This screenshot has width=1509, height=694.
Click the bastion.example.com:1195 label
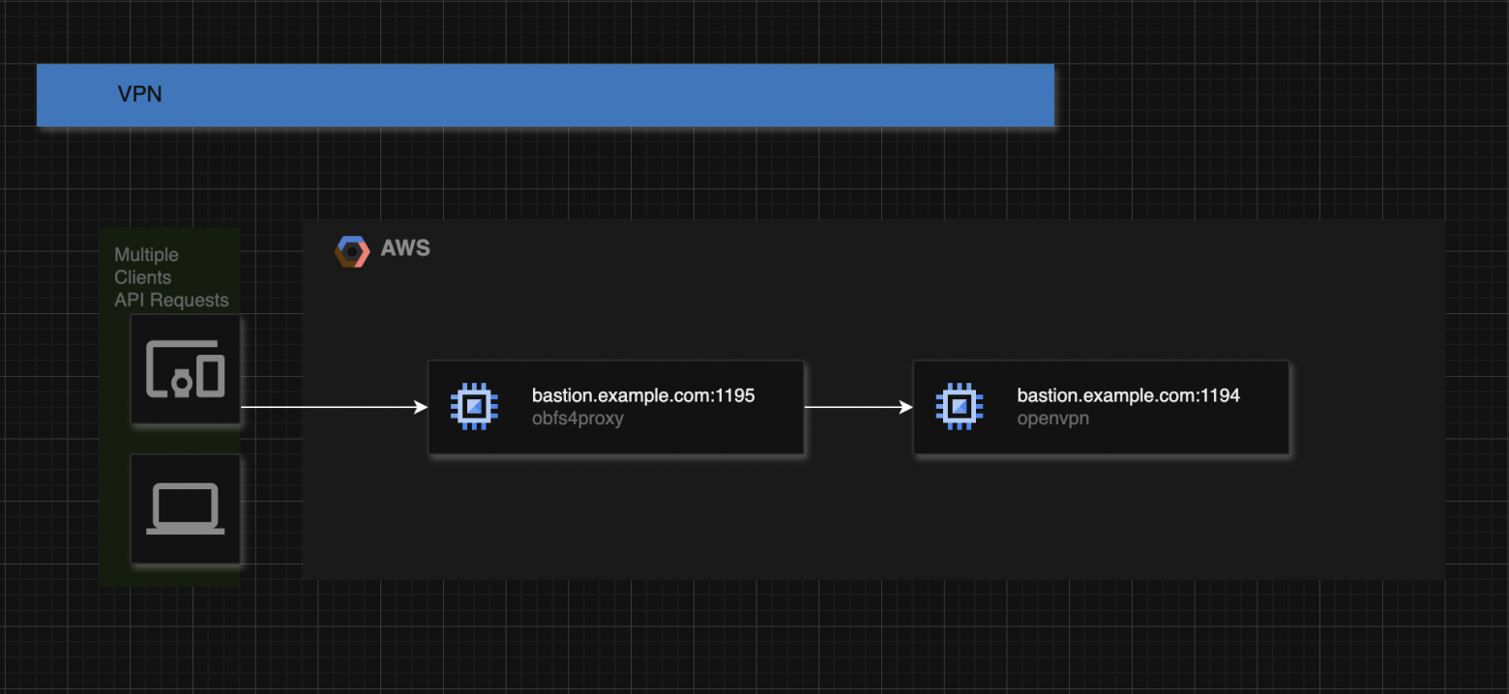(643, 394)
